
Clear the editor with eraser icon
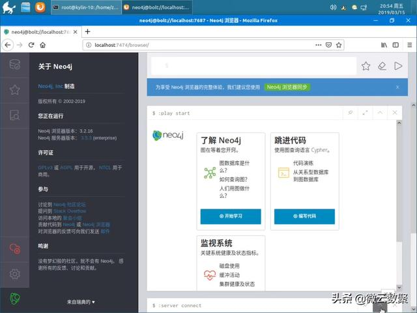(x=382, y=66)
